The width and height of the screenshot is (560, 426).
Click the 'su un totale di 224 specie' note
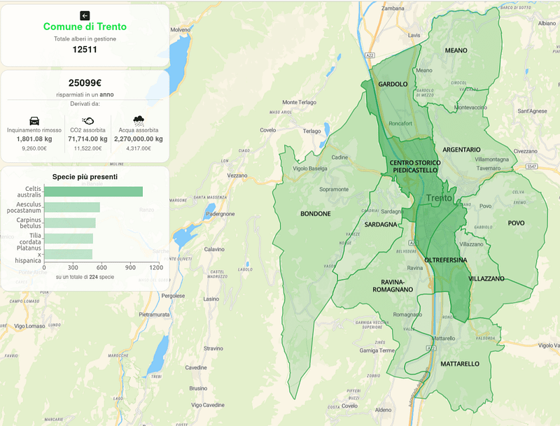coord(85,277)
